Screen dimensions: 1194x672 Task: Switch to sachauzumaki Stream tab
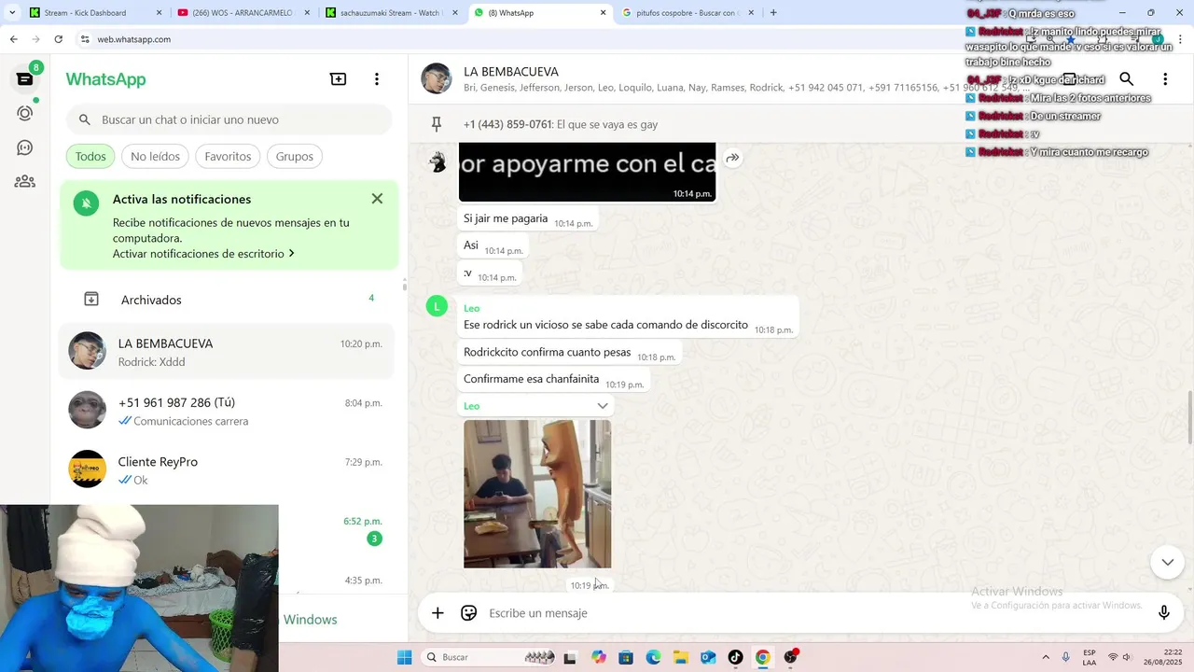coord(389,13)
